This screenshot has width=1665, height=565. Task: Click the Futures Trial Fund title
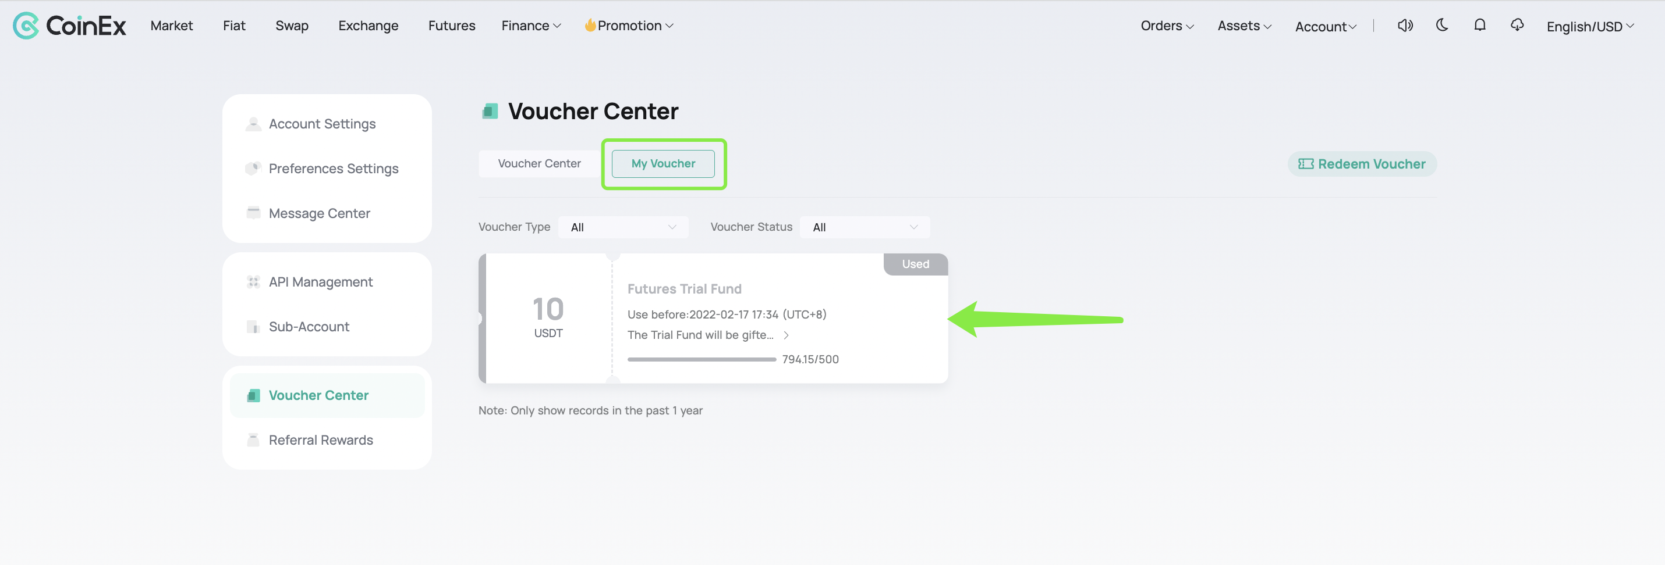pos(685,289)
